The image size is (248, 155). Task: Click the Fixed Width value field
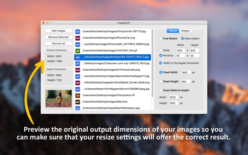tap(185, 73)
